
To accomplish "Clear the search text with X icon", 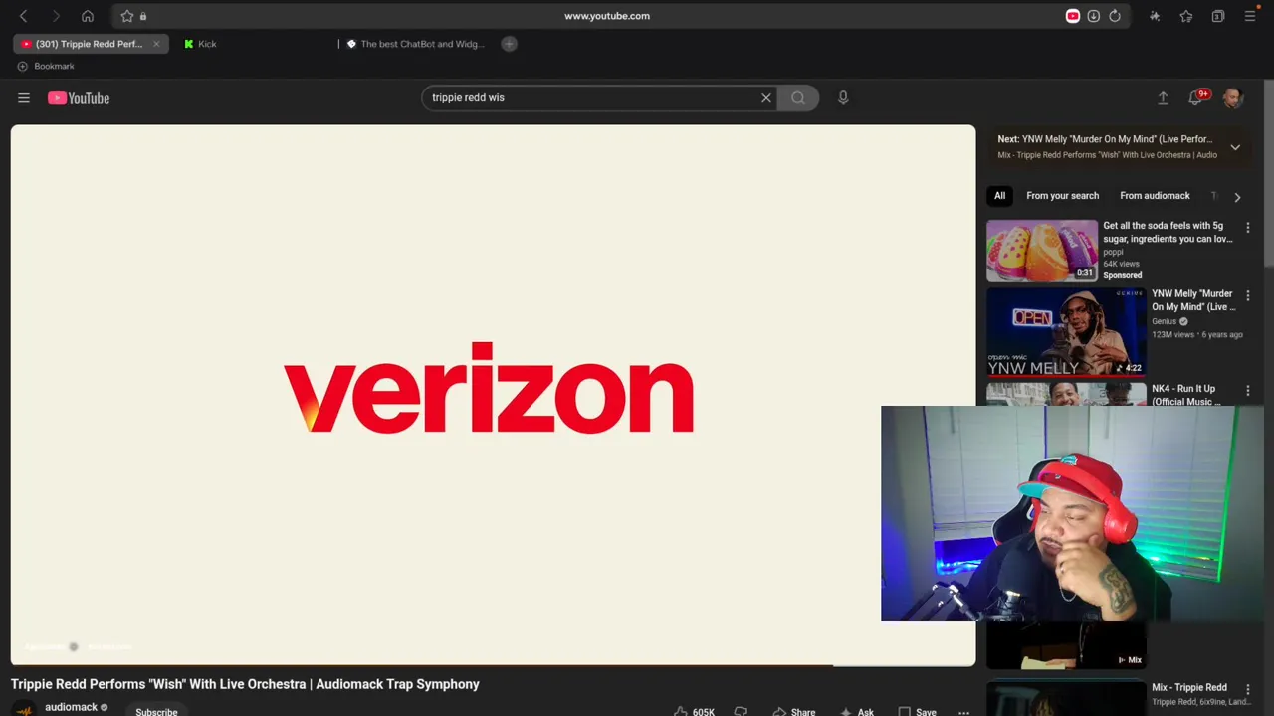I will tap(766, 97).
